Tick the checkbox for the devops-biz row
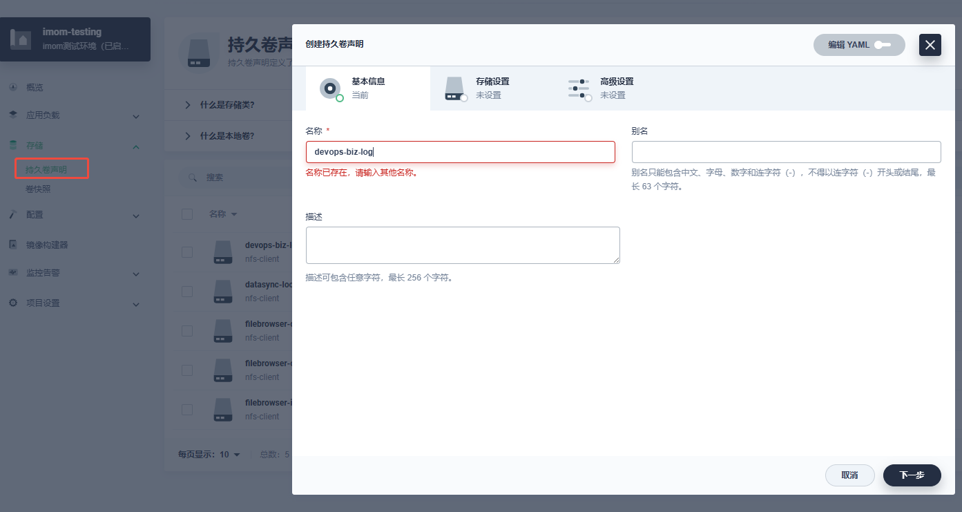The width and height of the screenshot is (962, 512). pyautogui.click(x=187, y=252)
